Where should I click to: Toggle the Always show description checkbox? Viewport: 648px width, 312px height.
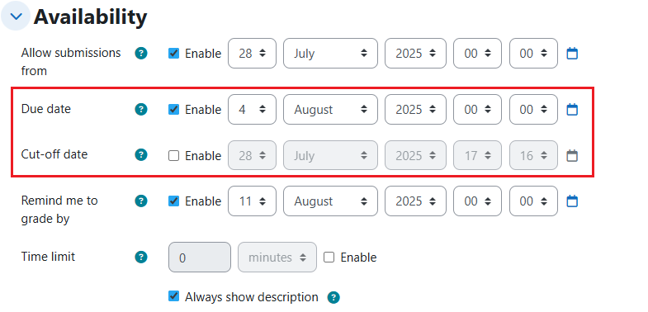pyautogui.click(x=174, y=296)
